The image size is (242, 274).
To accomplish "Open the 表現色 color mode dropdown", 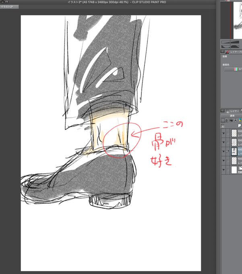I will [x=233, y=69].
